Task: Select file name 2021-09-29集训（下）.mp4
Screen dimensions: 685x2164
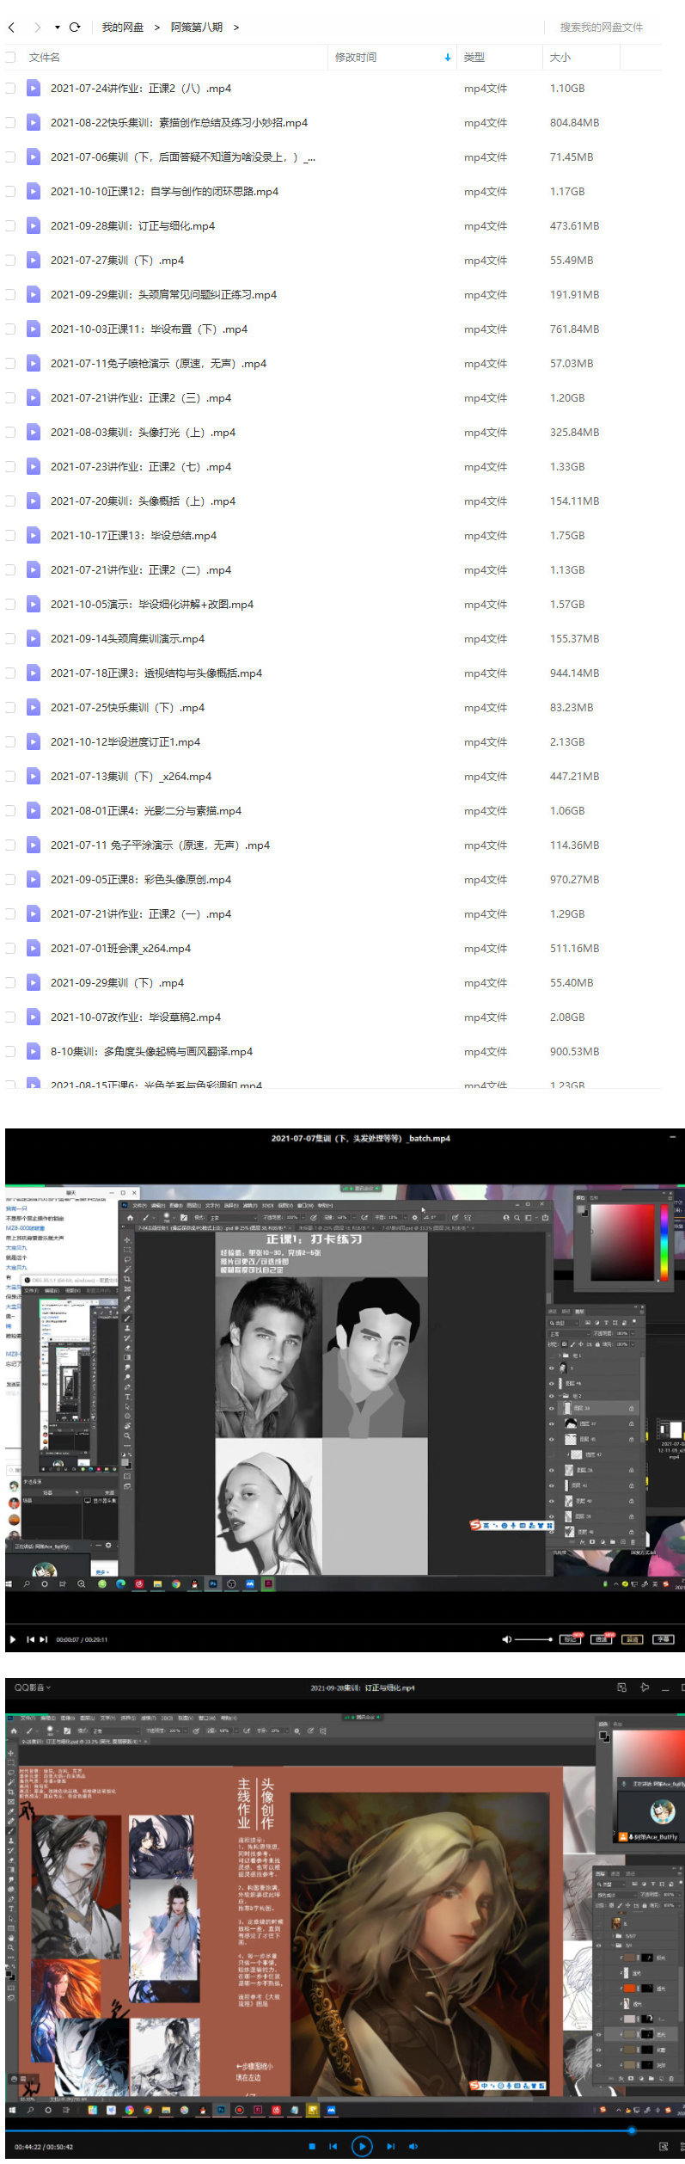Action: click(x=117, y=982)
